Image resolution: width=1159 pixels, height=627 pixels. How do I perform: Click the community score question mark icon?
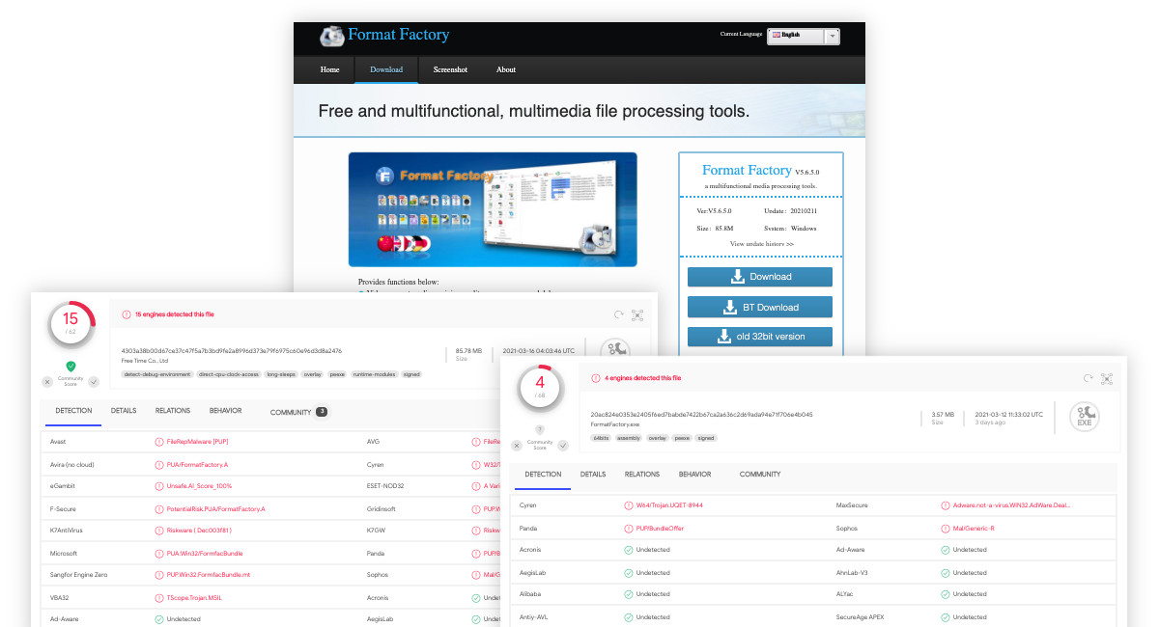[540, 428]
